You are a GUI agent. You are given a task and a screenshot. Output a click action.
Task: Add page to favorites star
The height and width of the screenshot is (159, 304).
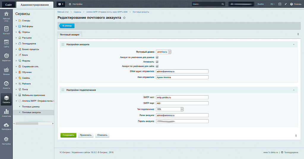pyautogui.click(x=124, y=18)
